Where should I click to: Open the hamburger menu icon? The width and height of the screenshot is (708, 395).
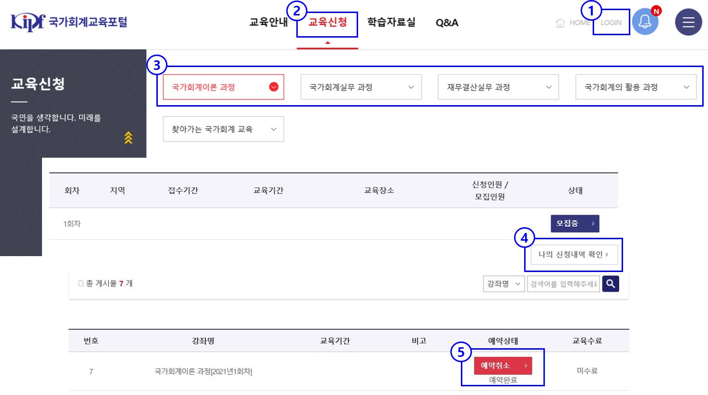[687, 22]
